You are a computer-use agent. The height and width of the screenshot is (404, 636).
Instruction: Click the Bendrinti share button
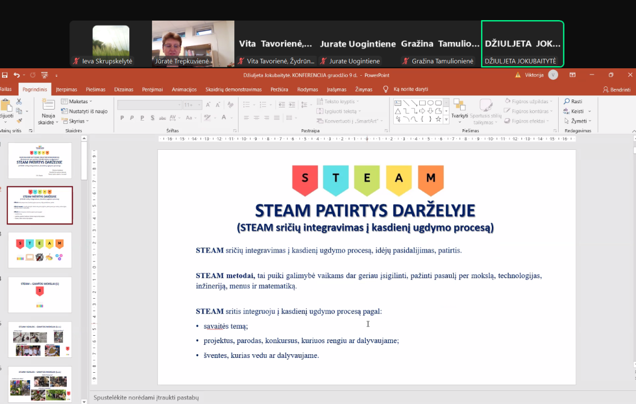pos(616,89)
